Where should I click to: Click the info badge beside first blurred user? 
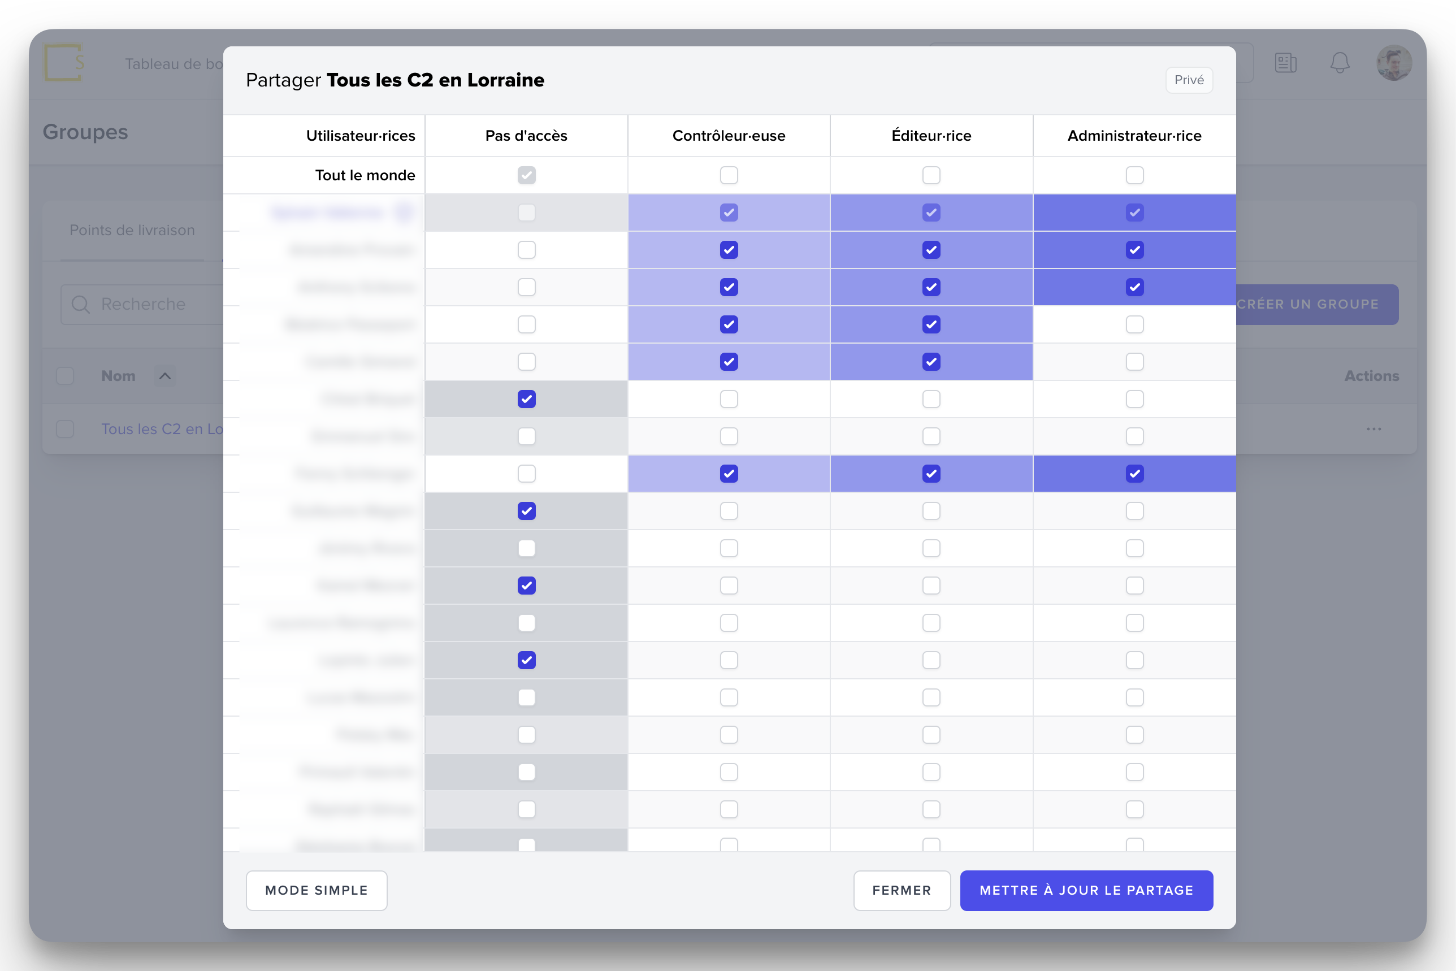[x=404, y=213]
